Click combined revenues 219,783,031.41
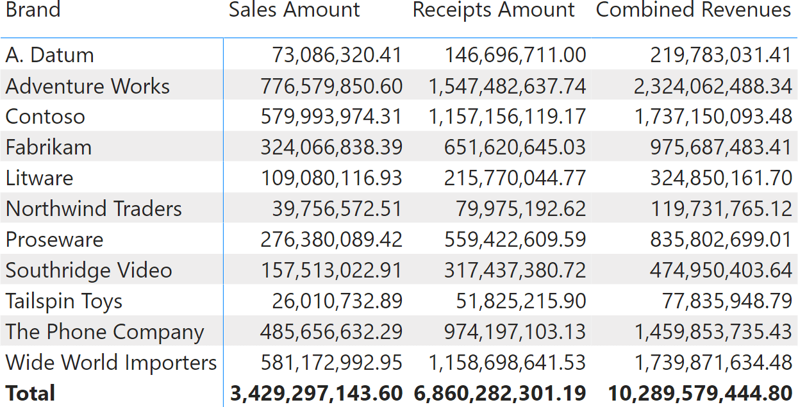 [721, 55]
